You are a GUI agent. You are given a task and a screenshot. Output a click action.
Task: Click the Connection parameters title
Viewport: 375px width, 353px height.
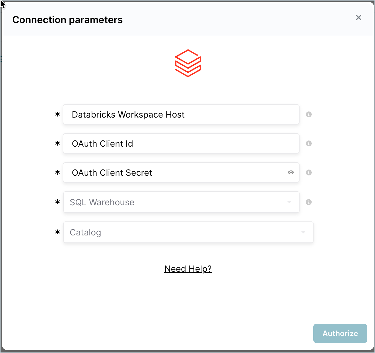[x=67, y=20]
